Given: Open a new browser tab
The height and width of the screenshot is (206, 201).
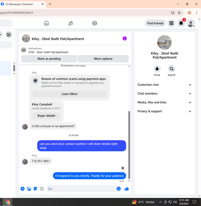Looking at the screenshot, I should (x=50, y=4).
